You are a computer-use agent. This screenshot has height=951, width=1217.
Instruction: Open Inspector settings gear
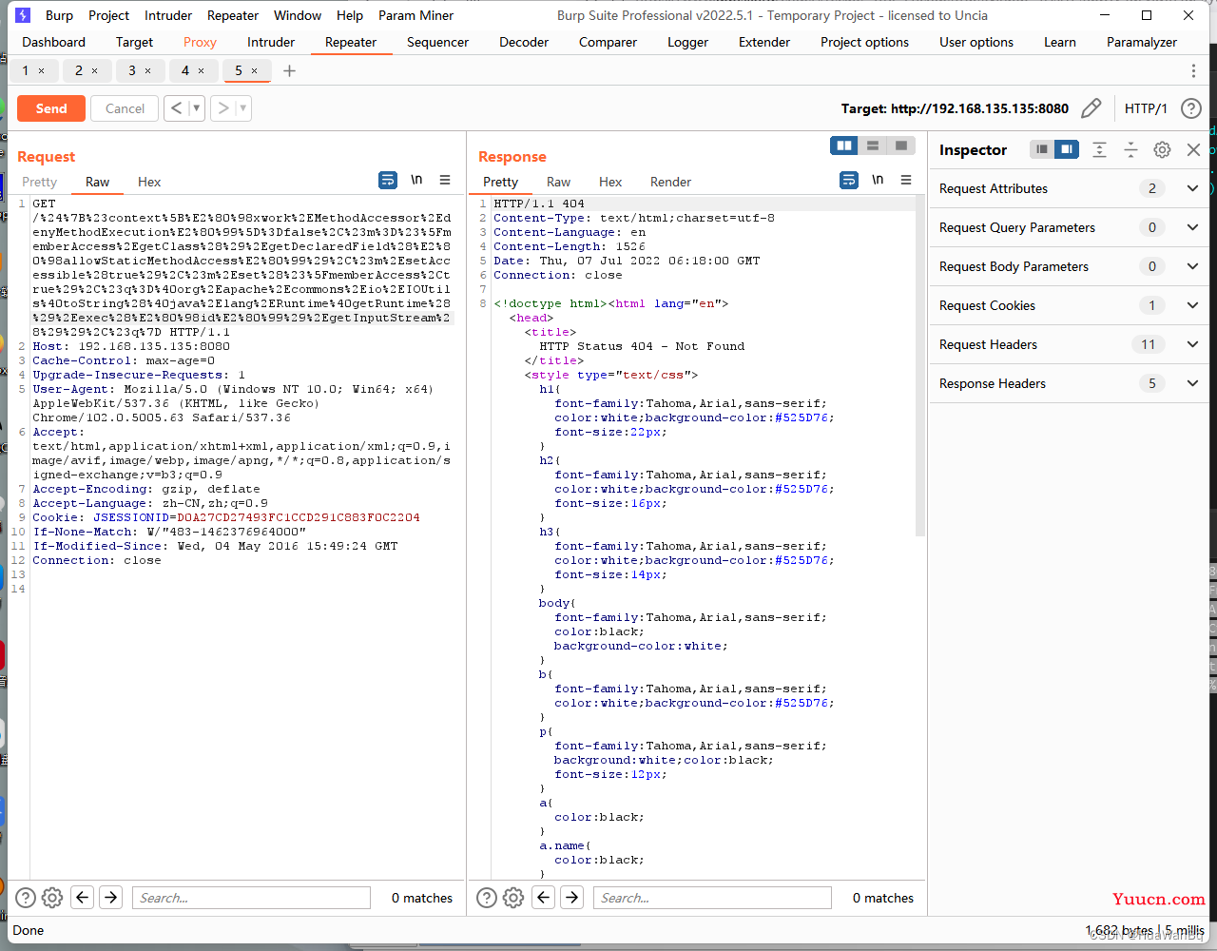(x=1162, y=149)
